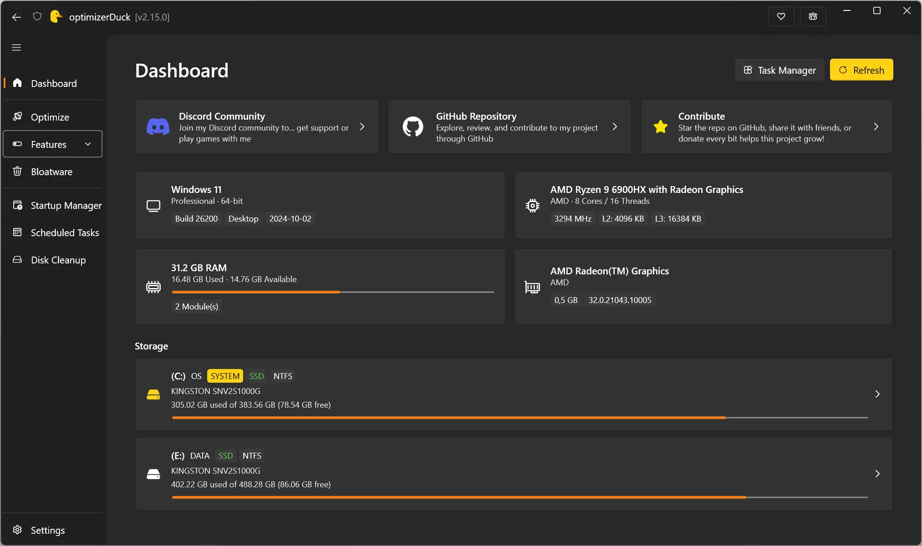
Task: Click the yellow Contribute star icon
Action: pos(660,126)
